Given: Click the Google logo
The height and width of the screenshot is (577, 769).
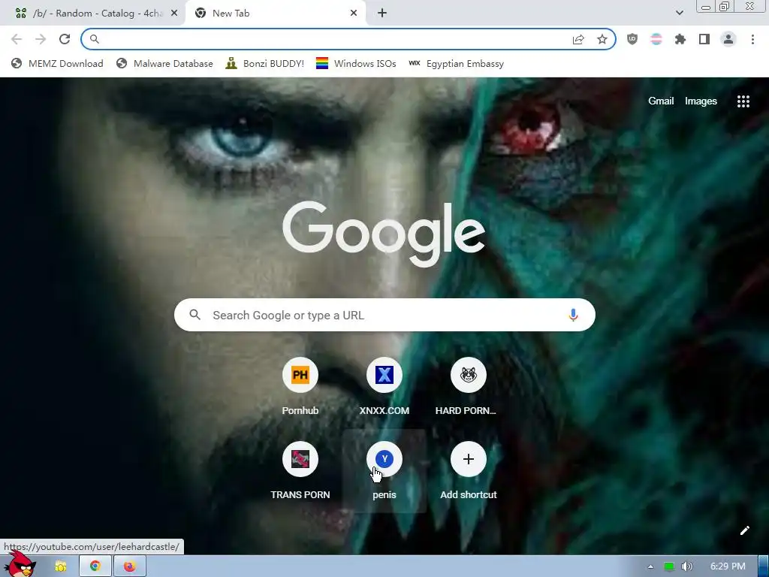Looking at the screenshot, I should [x=384, y=234].
